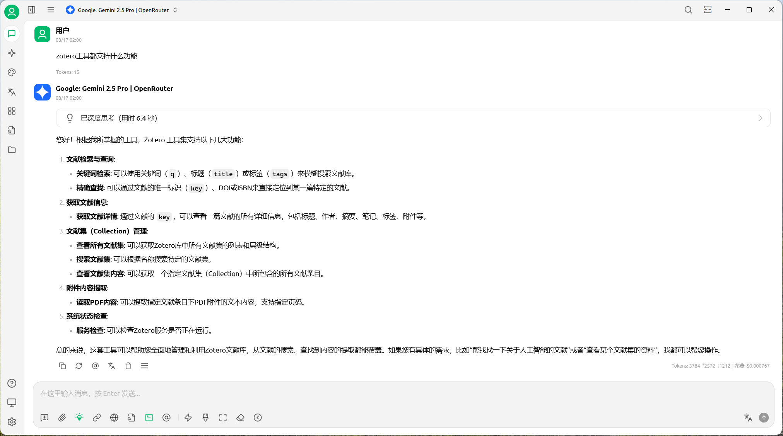Clear the context with the eraser icon
The height and width of the screenshot is (436, 783).
240,417
